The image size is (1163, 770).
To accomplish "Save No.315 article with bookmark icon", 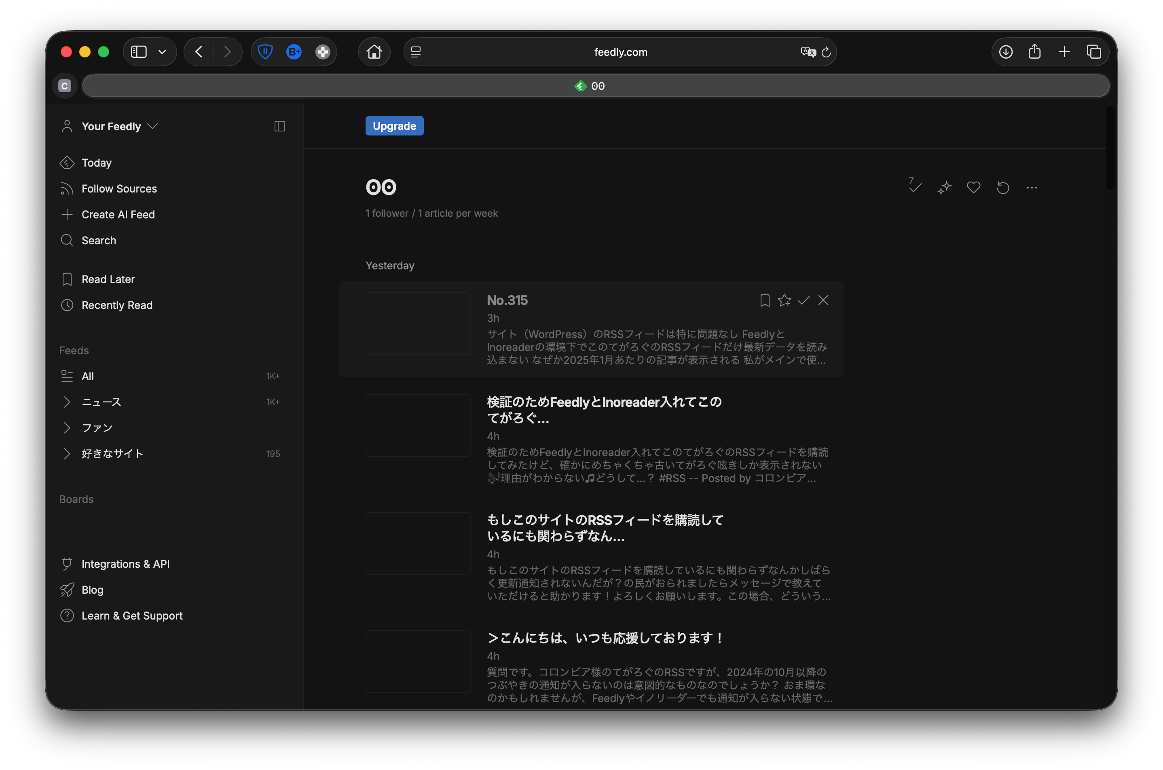I will (x=764, y=300).
